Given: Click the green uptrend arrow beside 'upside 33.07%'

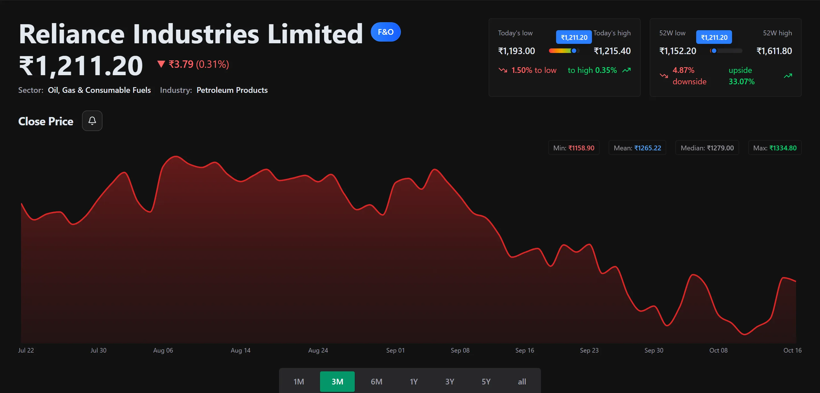Looking at the screenshot, I should pyautogui.click(x=788, y=76).
